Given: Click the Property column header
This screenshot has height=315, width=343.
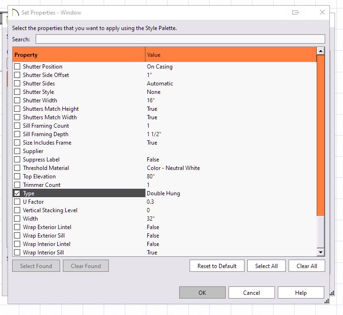Looking at the screenshot, I should point(78,55).
